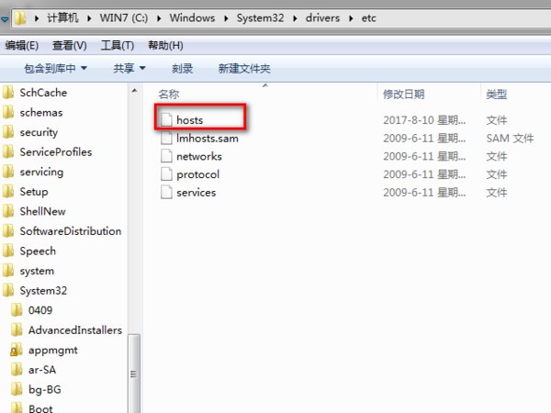Navigate to Windows in address bar

point(192,17)
